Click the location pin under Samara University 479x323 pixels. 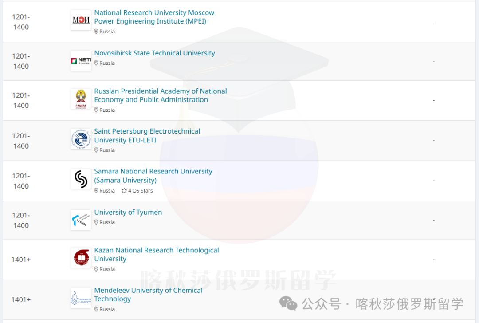click(x=96, y=191)
